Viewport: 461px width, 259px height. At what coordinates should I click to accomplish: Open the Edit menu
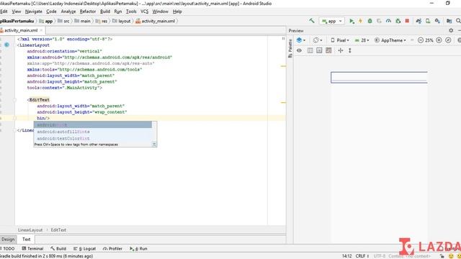[x=4, y=12]
